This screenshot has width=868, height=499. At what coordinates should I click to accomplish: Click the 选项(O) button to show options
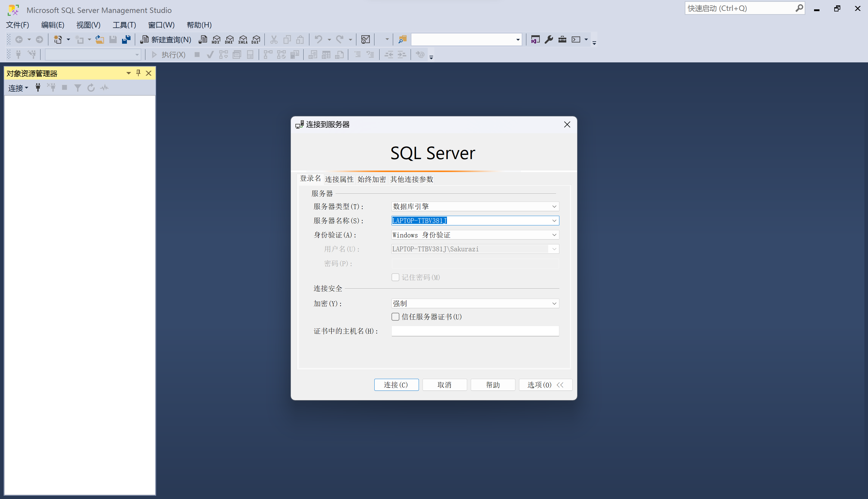[545, 384]
